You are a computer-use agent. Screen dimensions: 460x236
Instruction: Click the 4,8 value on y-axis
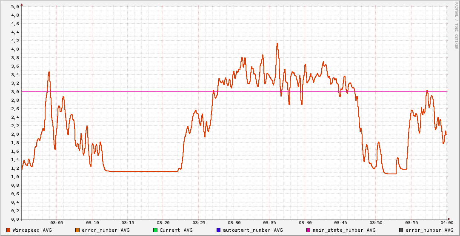(16, 15)
